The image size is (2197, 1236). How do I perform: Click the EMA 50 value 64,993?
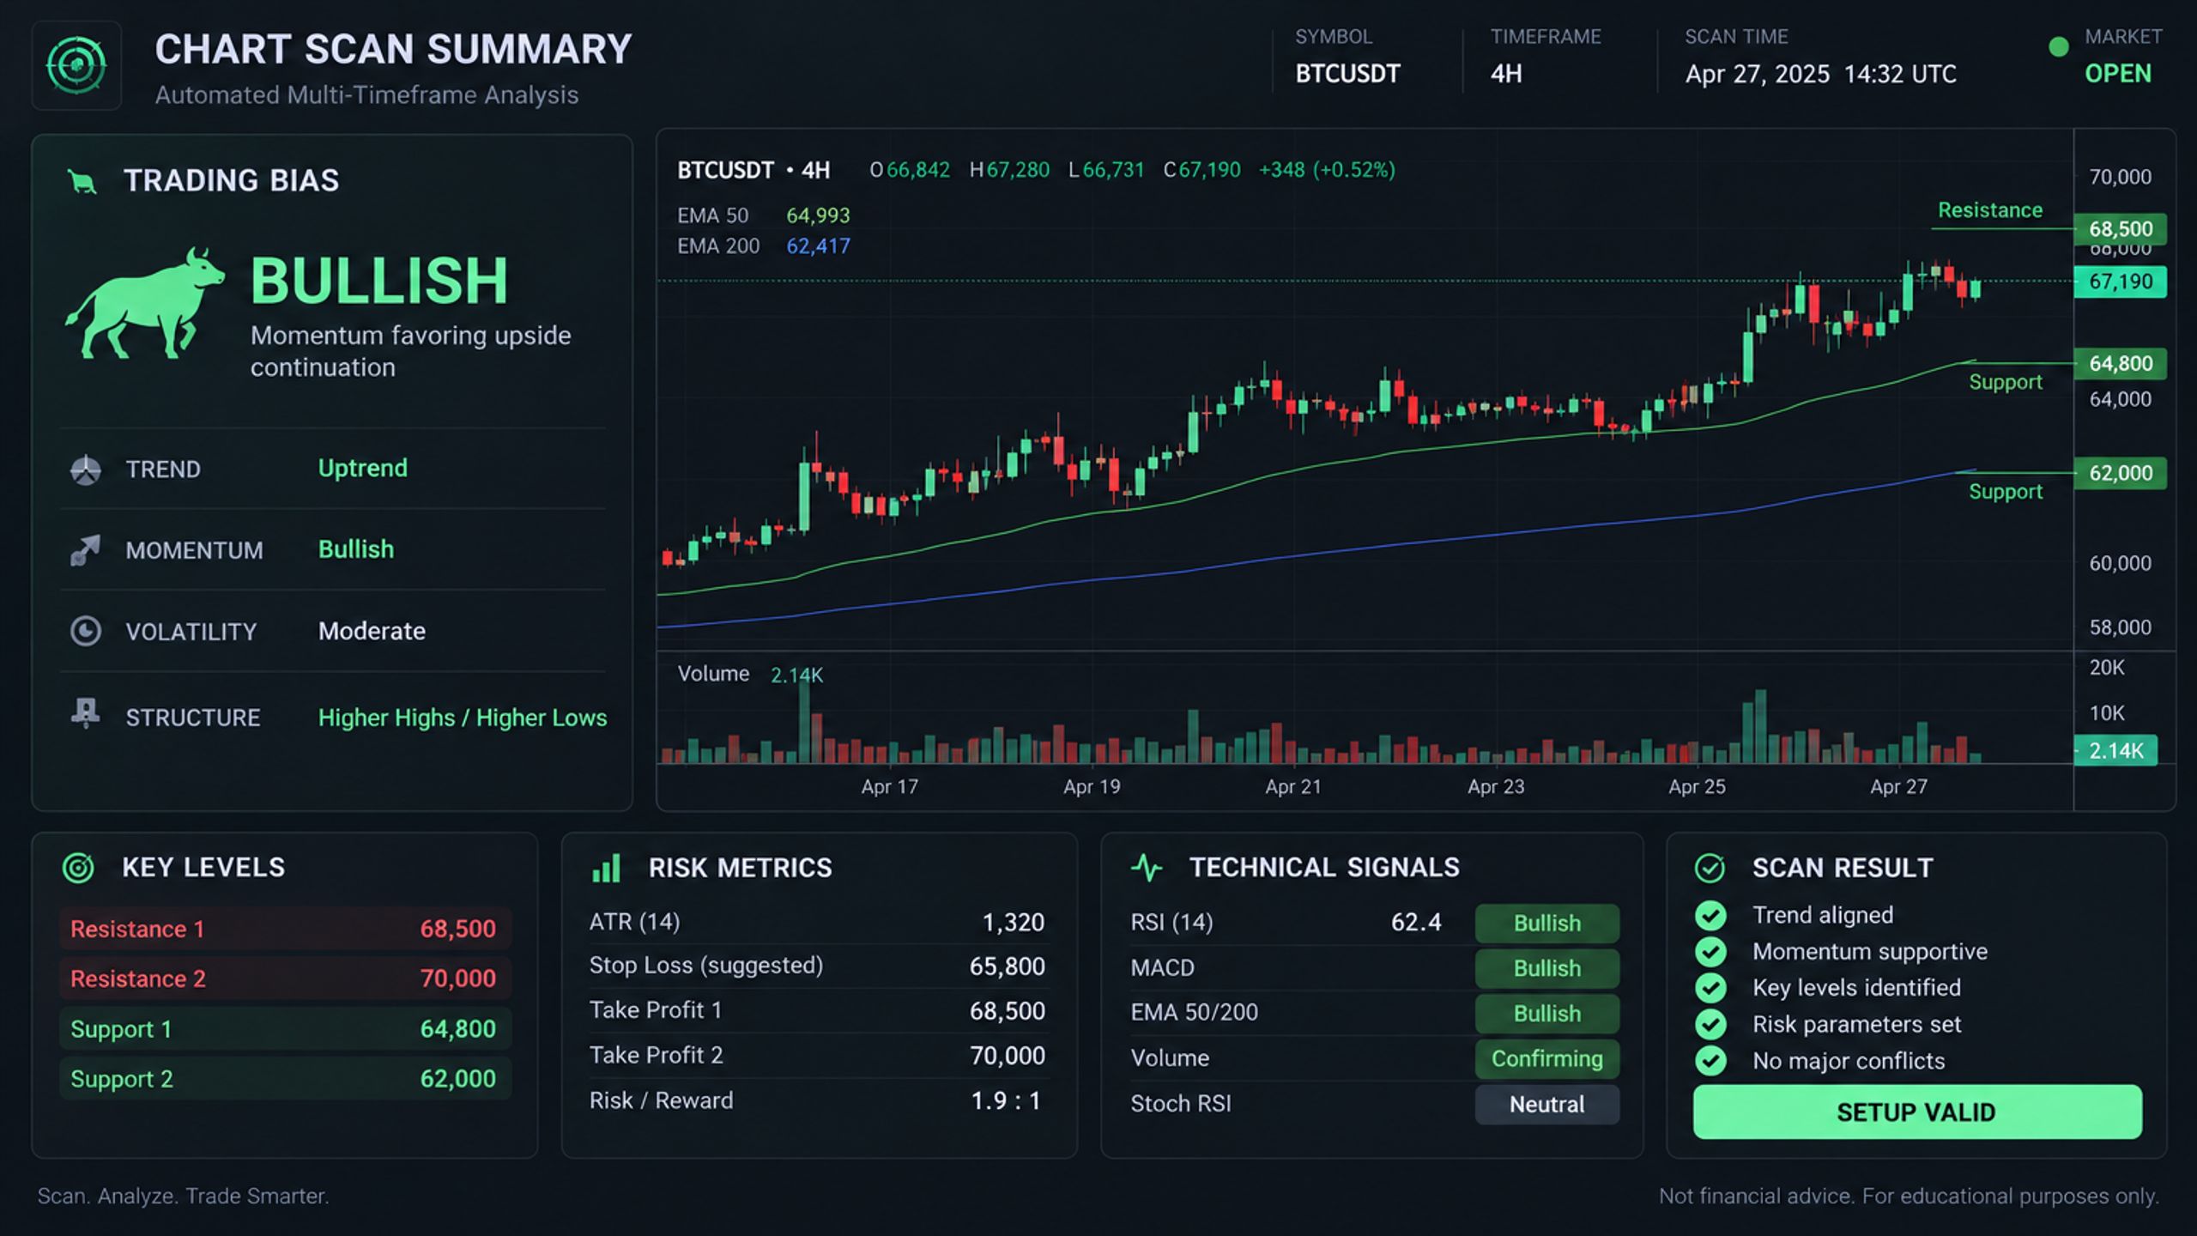point(818,215)
